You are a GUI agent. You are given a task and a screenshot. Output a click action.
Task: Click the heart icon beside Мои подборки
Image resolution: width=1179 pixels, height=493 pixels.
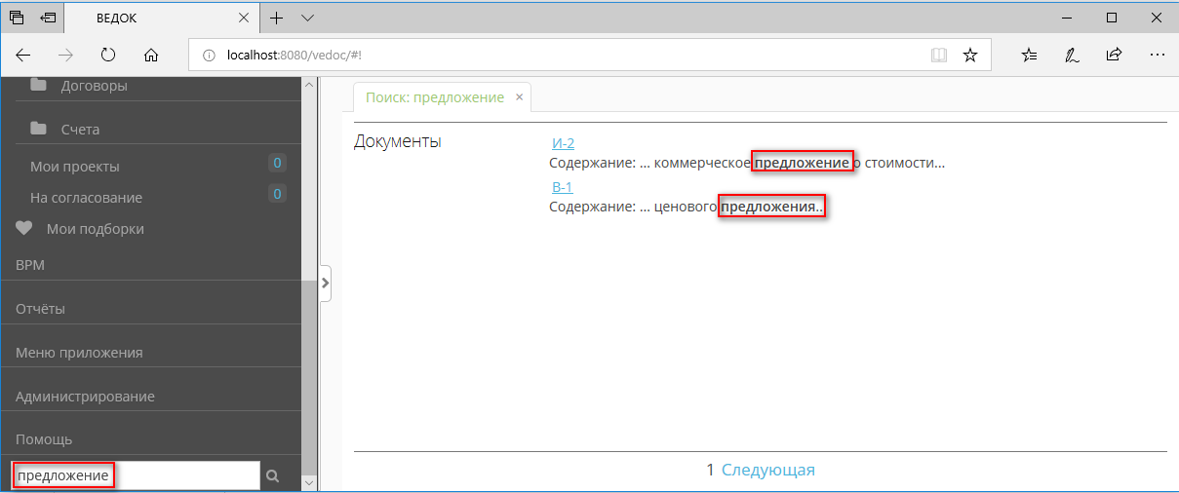[24, 229]
